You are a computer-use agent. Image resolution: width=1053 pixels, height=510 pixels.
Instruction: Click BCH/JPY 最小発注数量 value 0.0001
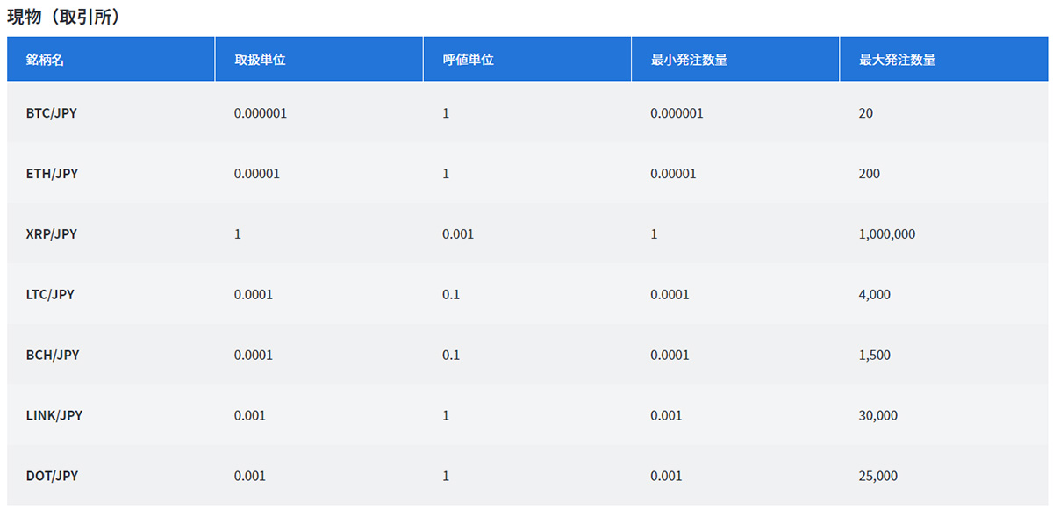click(x=670, y=356)
